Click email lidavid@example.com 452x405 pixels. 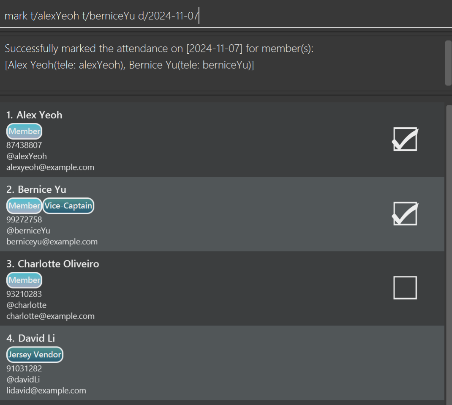tap(46, 391)
